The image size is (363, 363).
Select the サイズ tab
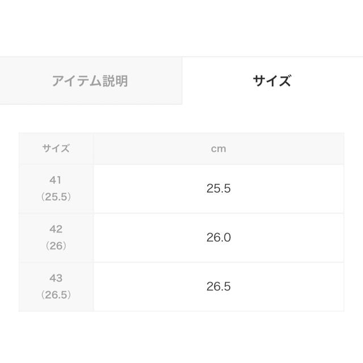(272, 81)
